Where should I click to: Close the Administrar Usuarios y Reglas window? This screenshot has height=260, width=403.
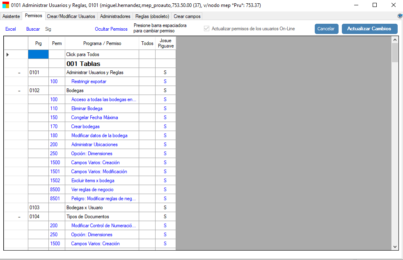[394, 5]
